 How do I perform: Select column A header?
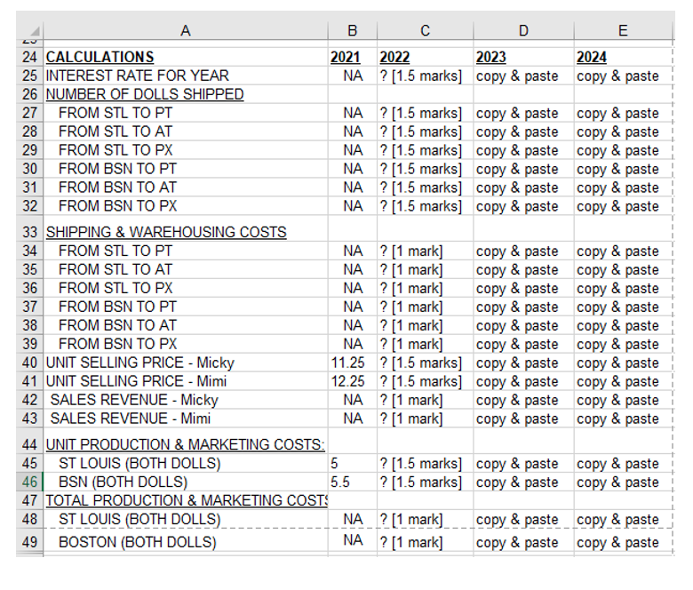tap(186, 30)
